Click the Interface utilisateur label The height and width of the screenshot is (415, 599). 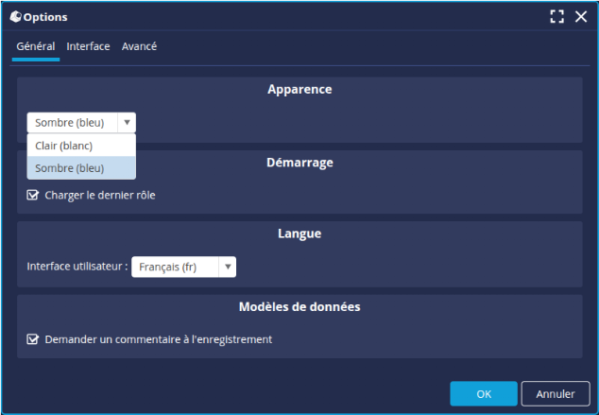77,268
